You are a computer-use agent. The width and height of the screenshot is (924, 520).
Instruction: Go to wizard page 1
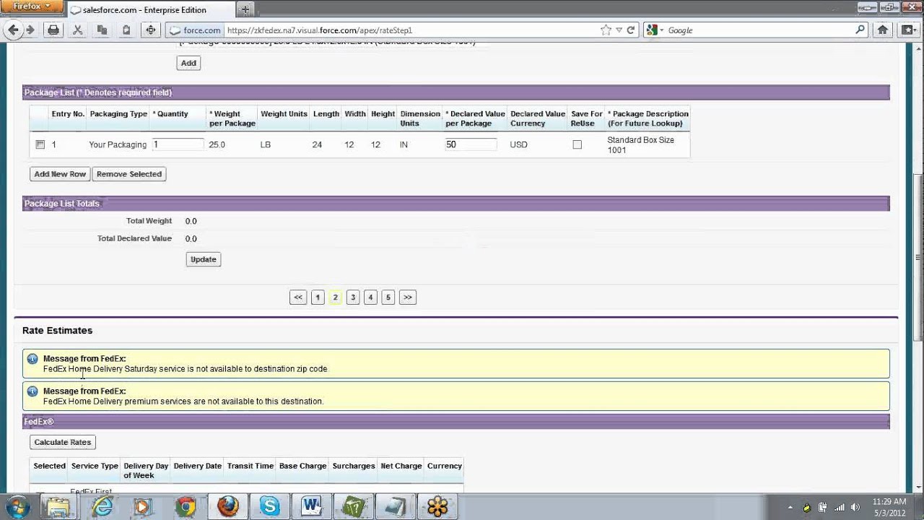(x=318, y=298)
